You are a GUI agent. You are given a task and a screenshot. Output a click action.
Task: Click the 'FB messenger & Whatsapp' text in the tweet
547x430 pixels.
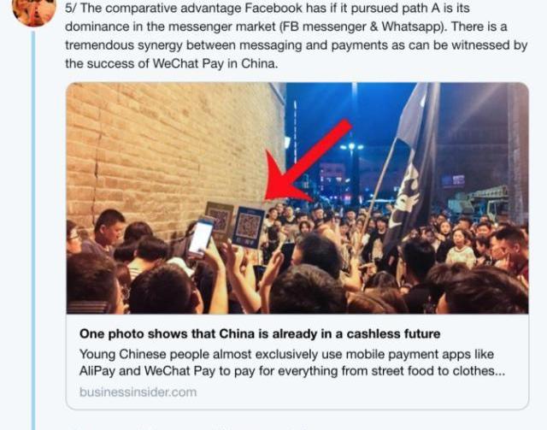pos(362,27)
